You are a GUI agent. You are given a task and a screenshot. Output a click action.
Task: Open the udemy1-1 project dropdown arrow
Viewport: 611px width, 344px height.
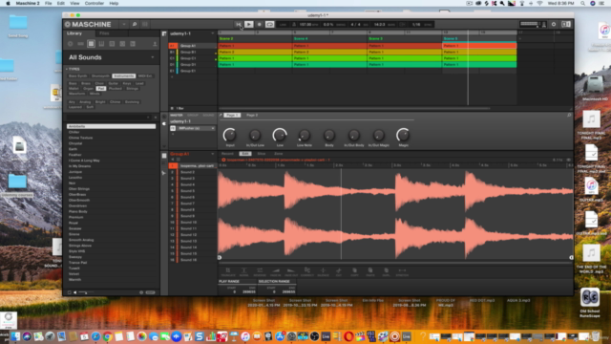[x=213, y=34]
